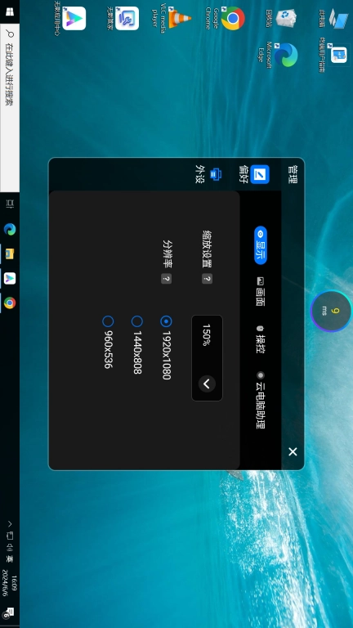Open Task View on the taskbar
The image size is (353, 628).
click(10, 204)
